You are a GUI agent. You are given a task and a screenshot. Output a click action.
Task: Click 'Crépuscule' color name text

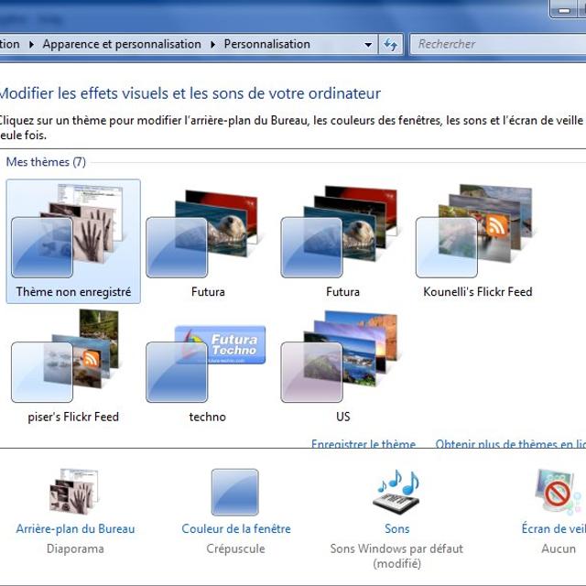point(235,548)
